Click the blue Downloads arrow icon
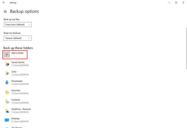This screenshot has height=128, width=187. coord(7,82)
